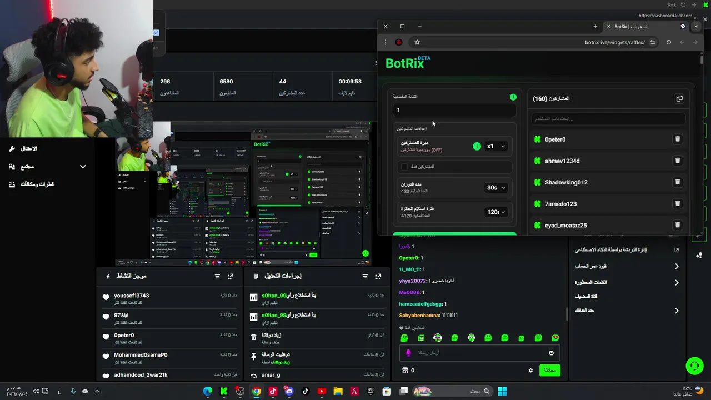
Task: Open the browser tab search dropdown
Action: point(695,26)
